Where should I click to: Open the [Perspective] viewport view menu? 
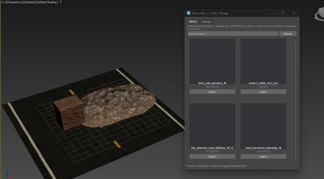coord(14,2)
